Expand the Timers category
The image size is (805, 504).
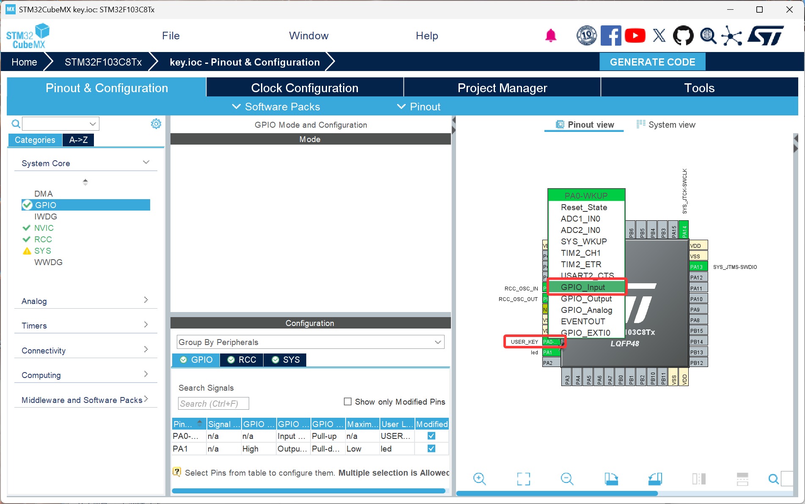(x=146, y=324)
